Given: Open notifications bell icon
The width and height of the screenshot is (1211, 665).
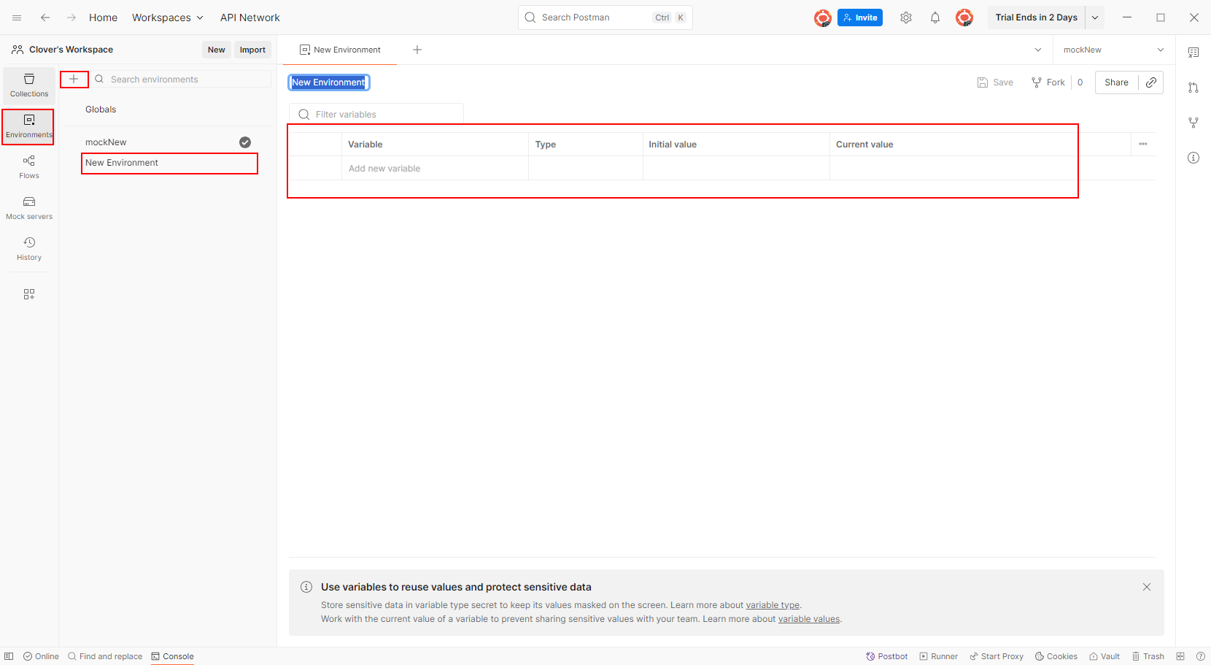Looking at the screenshot, I should (935, 18).
